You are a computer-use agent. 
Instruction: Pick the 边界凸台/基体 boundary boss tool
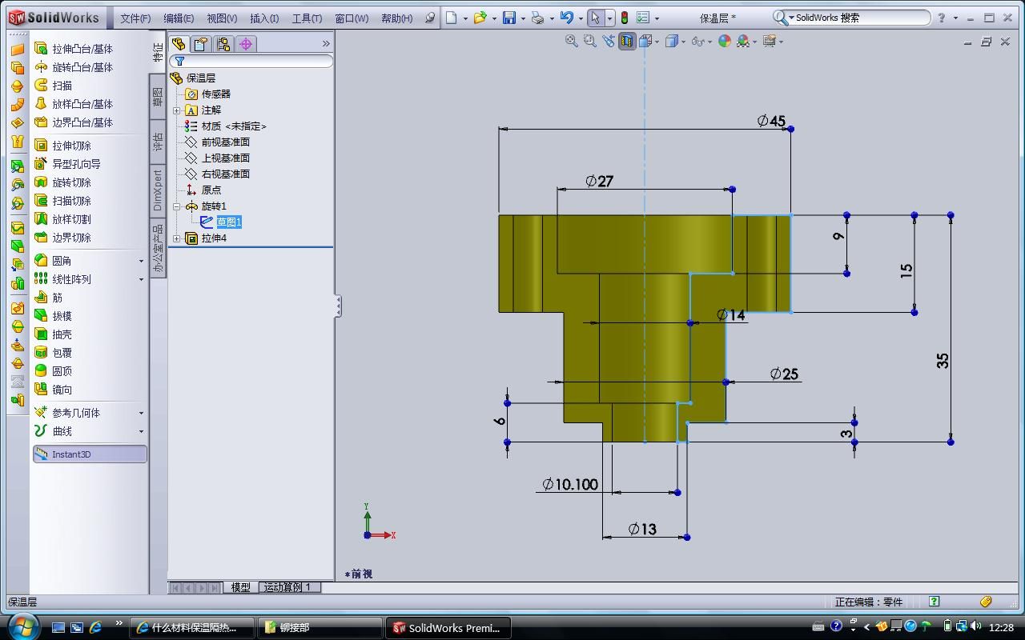[74, 122]
